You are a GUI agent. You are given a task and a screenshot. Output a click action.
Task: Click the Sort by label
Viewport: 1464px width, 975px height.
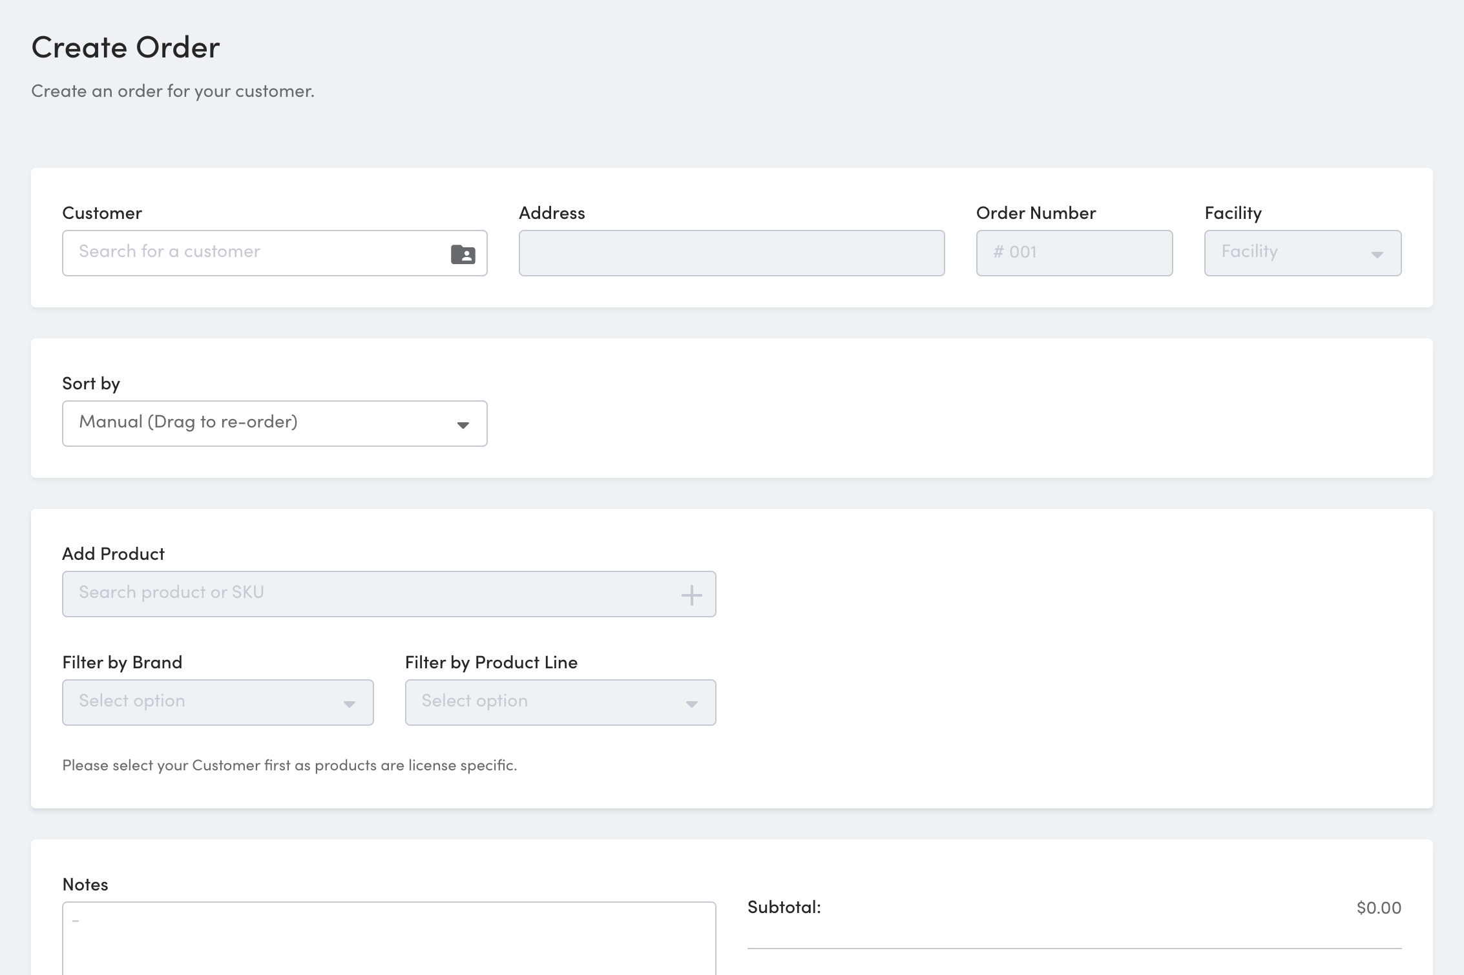click(91, 384)
